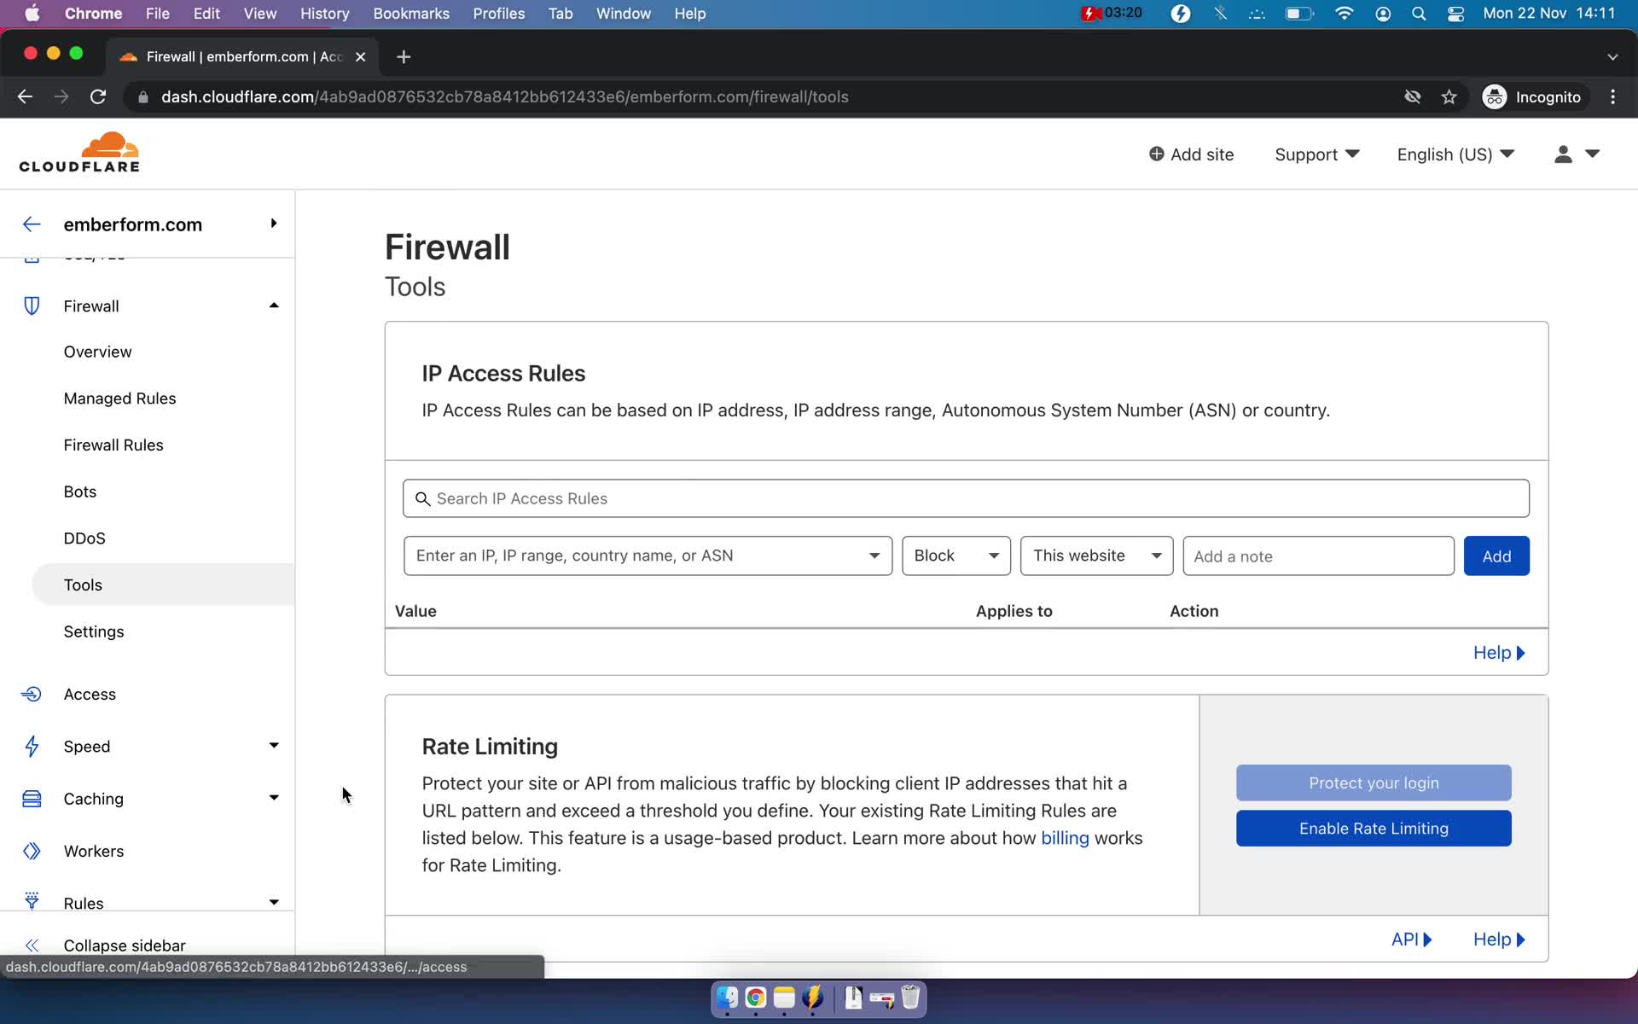The image size is (1638, 1024).
Task: Select Tools under Firewall sidebar menu
Action: tap(83, 584)
